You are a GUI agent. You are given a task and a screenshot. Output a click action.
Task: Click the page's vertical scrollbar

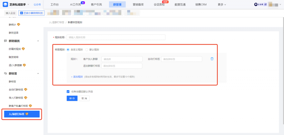[x=283, y=71]
